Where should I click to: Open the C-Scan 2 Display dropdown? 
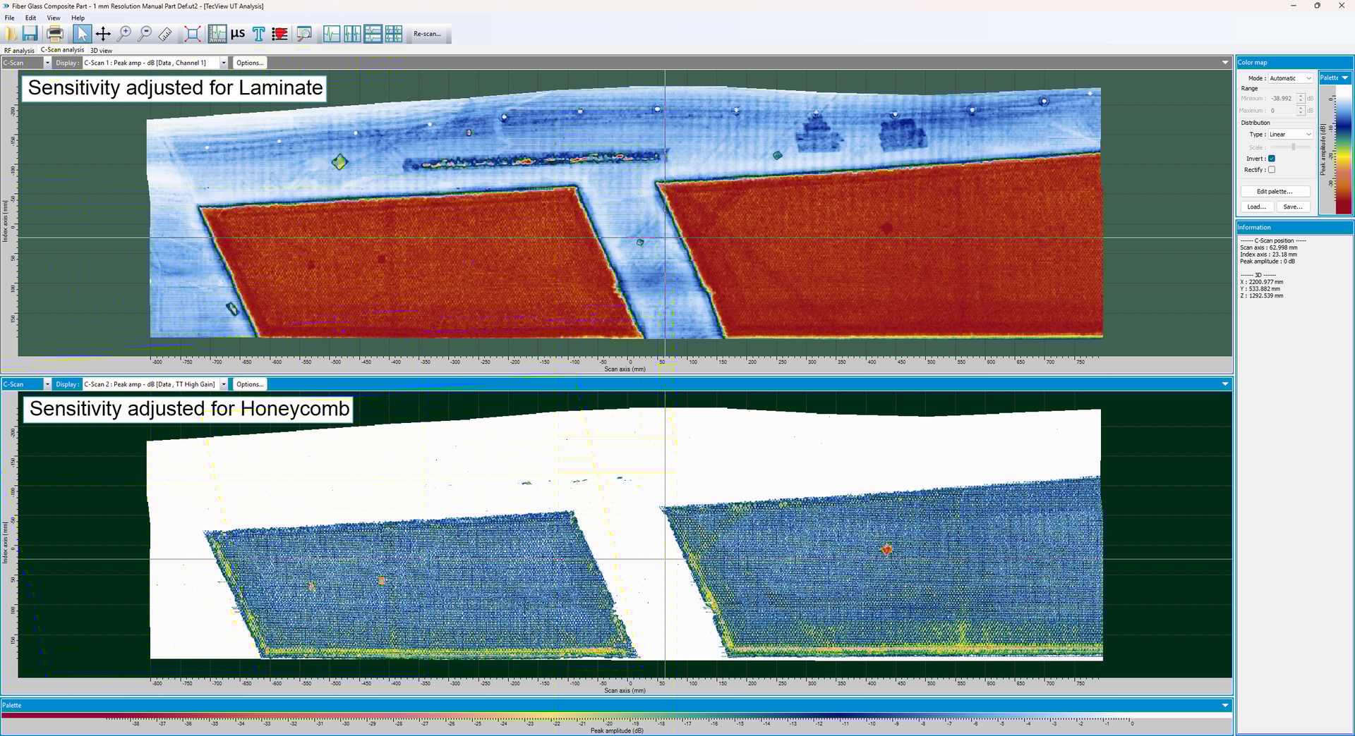pos(223,384)
